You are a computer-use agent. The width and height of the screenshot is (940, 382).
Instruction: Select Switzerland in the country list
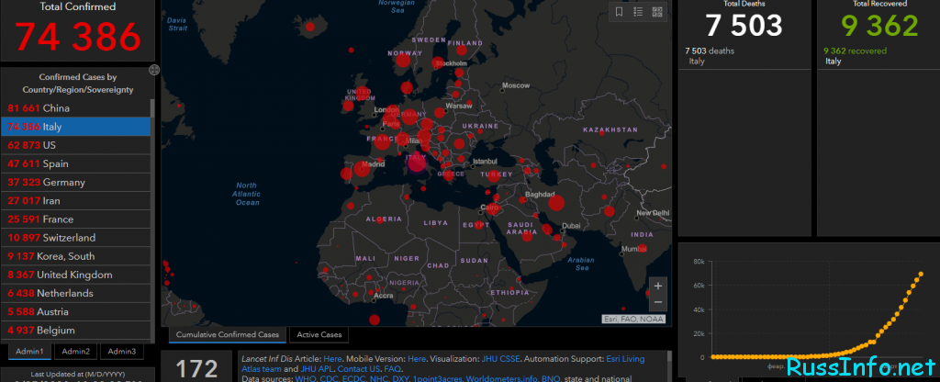click(75, 238)
